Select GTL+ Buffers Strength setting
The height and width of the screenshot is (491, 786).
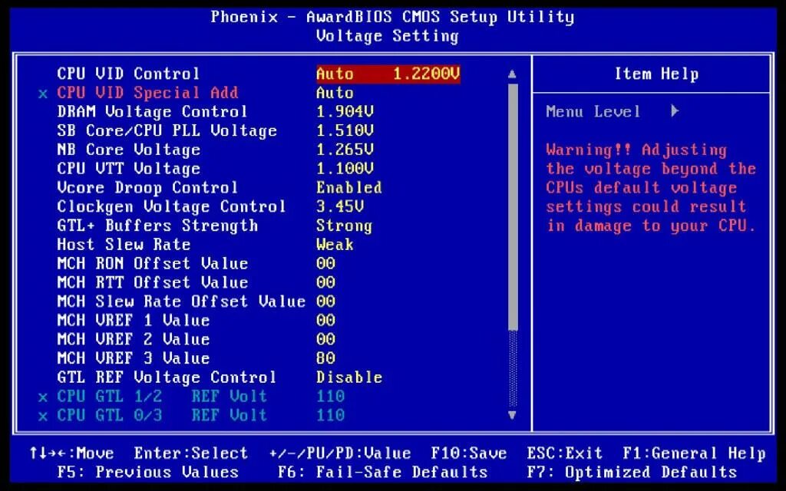(x=157, y=226)
